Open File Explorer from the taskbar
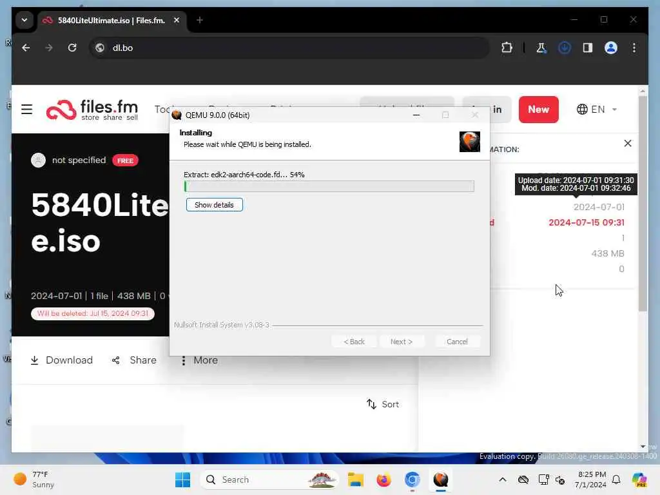Screen dimensions: 660x495 355,480
